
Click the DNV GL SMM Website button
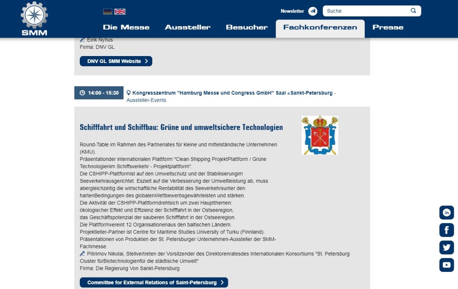click(116, 61)
